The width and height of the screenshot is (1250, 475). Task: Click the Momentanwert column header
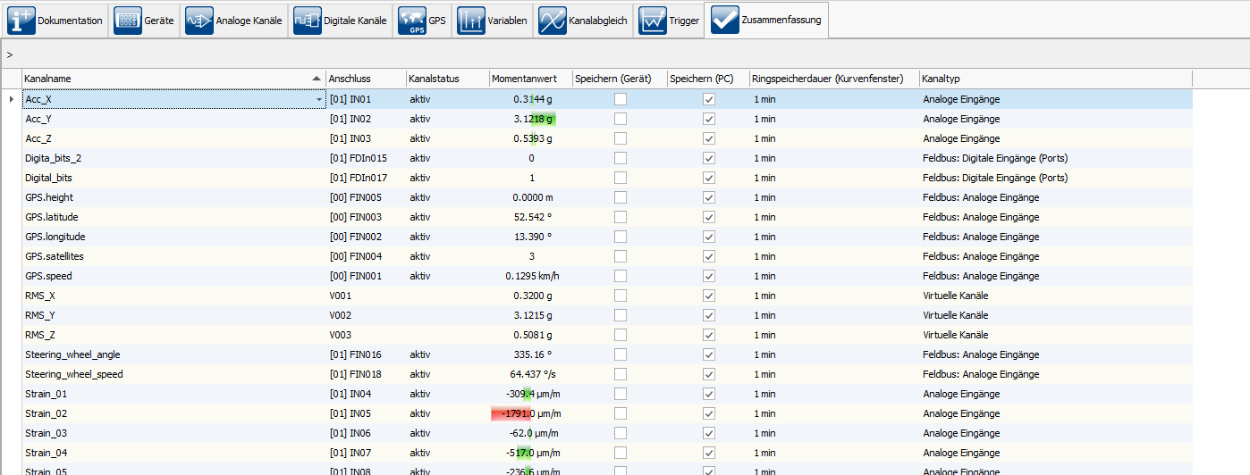[529, 79]
